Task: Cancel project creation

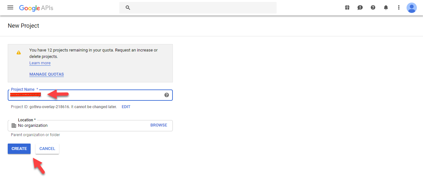Action: coord(47,148)
